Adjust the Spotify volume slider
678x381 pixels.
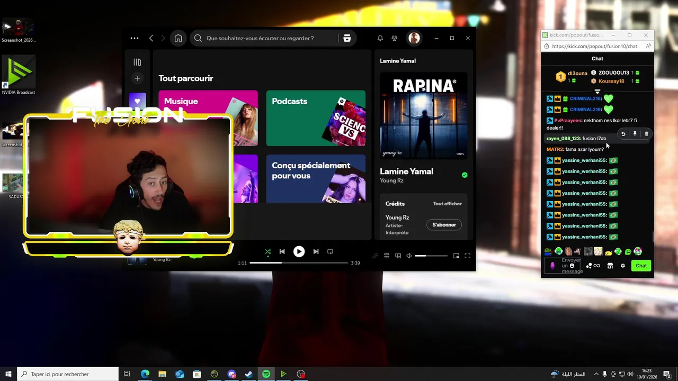431,256
